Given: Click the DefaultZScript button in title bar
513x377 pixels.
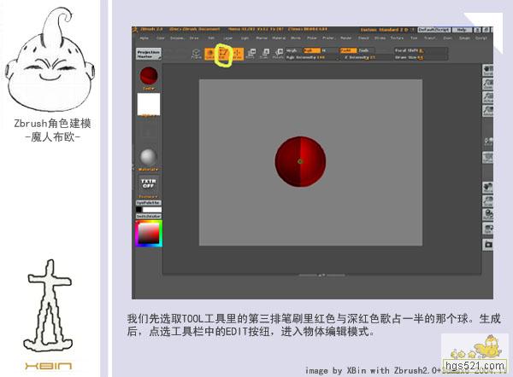Looking at the screenshot, I should click(434, 30).
